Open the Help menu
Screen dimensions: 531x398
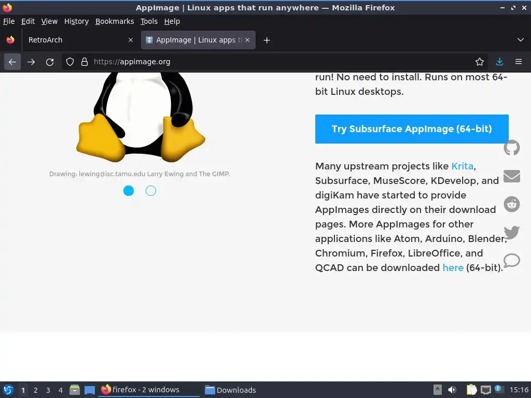tap(172, 21)
